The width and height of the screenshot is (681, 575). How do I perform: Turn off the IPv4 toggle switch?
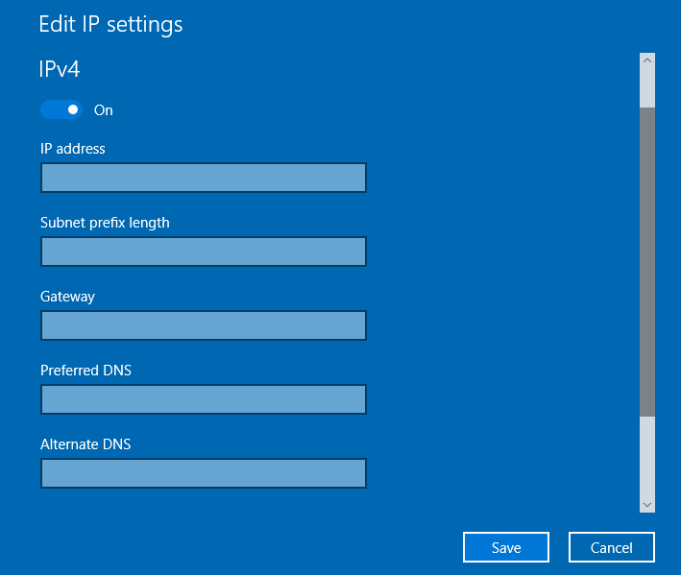pyautogui.click(x=61, y=109)
